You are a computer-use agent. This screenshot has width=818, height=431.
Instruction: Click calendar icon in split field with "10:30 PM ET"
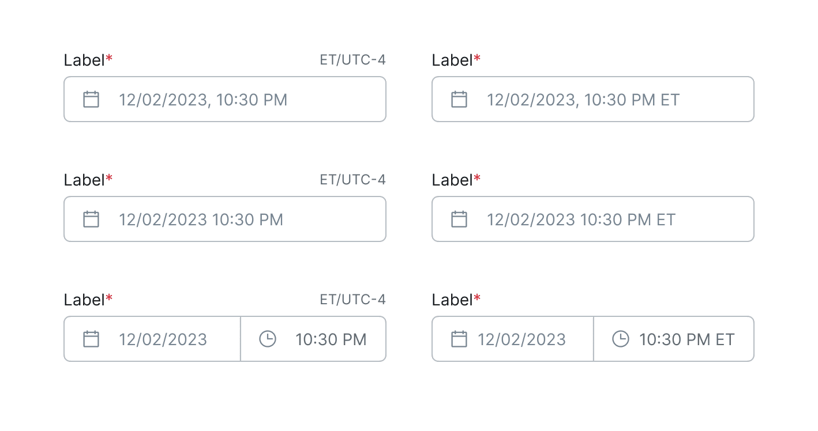[459, 339]
